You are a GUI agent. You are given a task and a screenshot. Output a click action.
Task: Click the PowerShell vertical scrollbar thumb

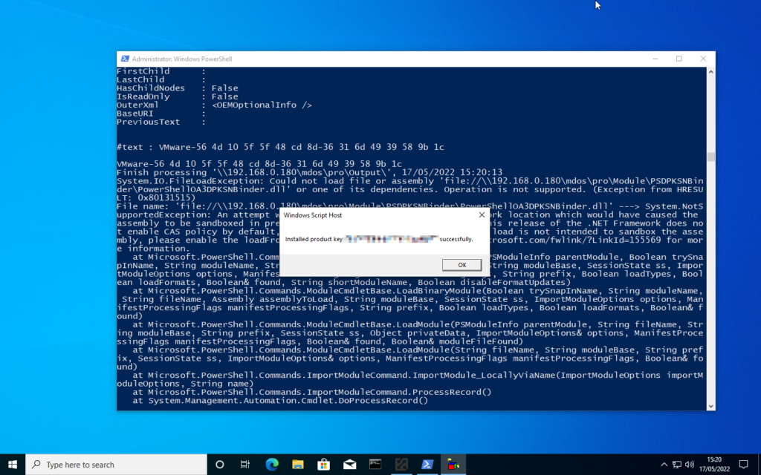(x=710, y=157)
